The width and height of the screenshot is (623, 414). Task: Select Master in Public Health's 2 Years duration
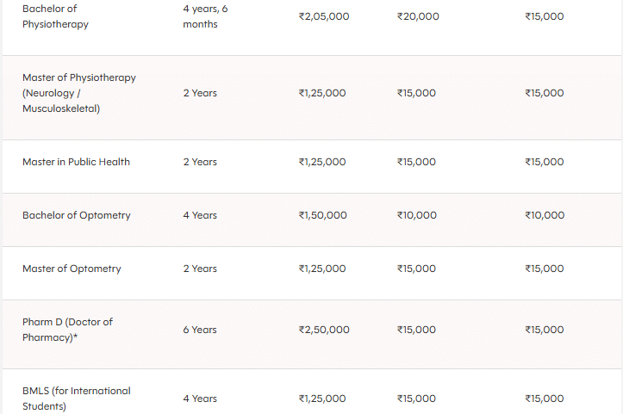coord(200,162)
